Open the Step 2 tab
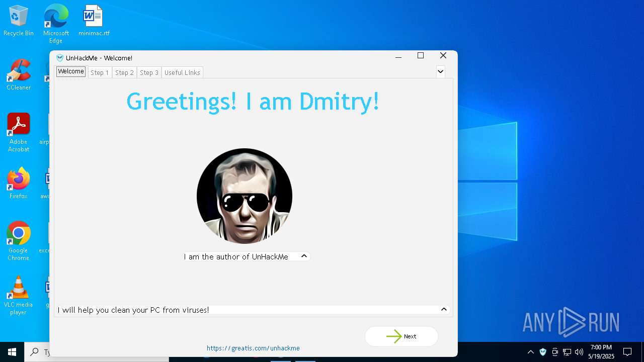 click(124, 72)
